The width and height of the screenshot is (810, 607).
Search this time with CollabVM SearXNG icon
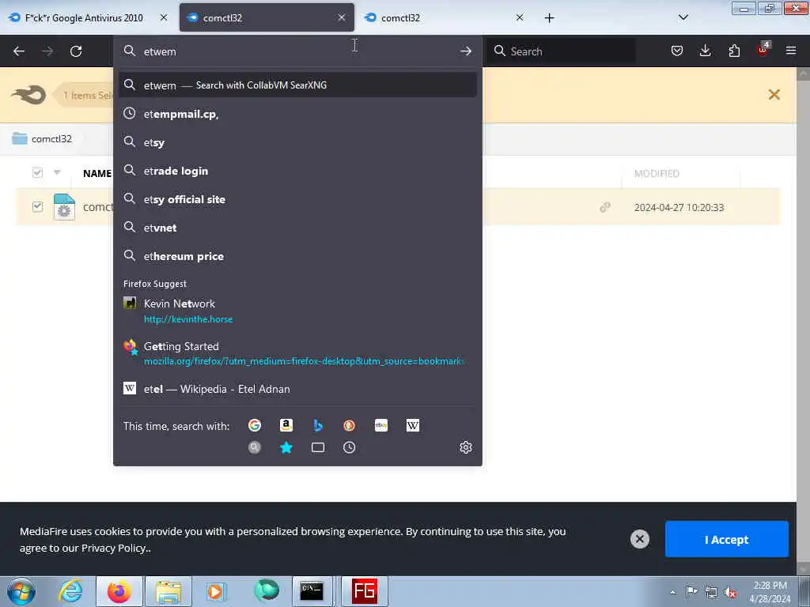pos(255,447)
